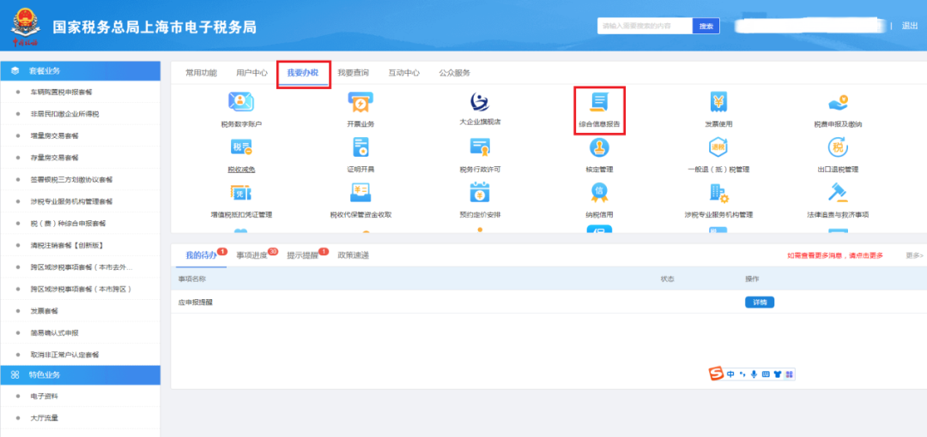Open the 证明开具 icon
This screenshot has width=927, height=437.
coord(360,147)
